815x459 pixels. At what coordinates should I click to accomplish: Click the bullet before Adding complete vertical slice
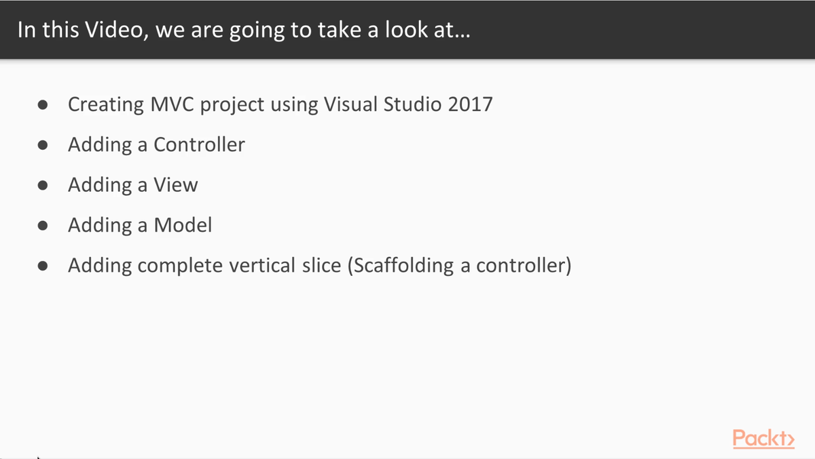click(x=43, y=265)
